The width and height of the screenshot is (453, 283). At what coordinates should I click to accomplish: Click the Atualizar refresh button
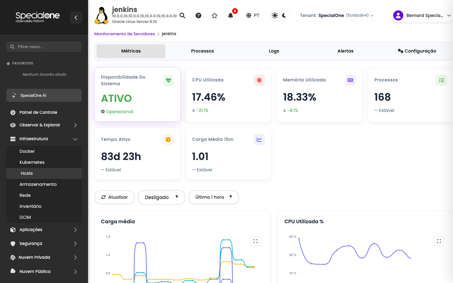tap(115, 197)
